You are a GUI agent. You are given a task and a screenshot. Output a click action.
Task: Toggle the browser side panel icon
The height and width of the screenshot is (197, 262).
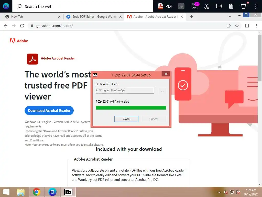point(247,26)
